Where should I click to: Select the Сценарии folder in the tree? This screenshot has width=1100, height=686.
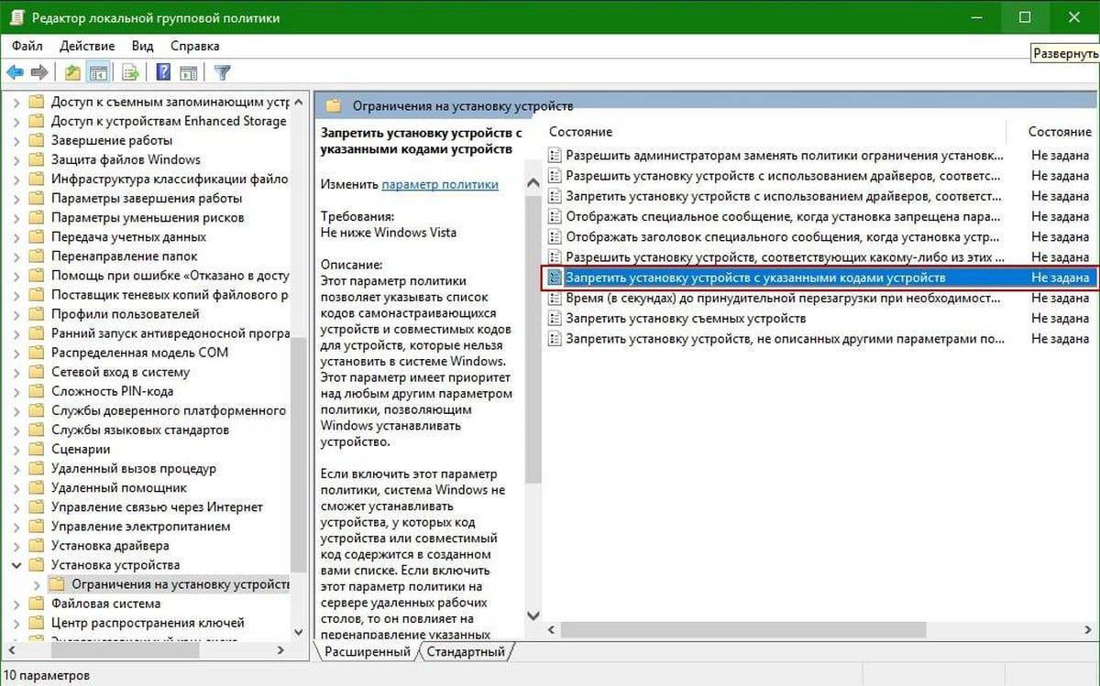pos(81,449)
